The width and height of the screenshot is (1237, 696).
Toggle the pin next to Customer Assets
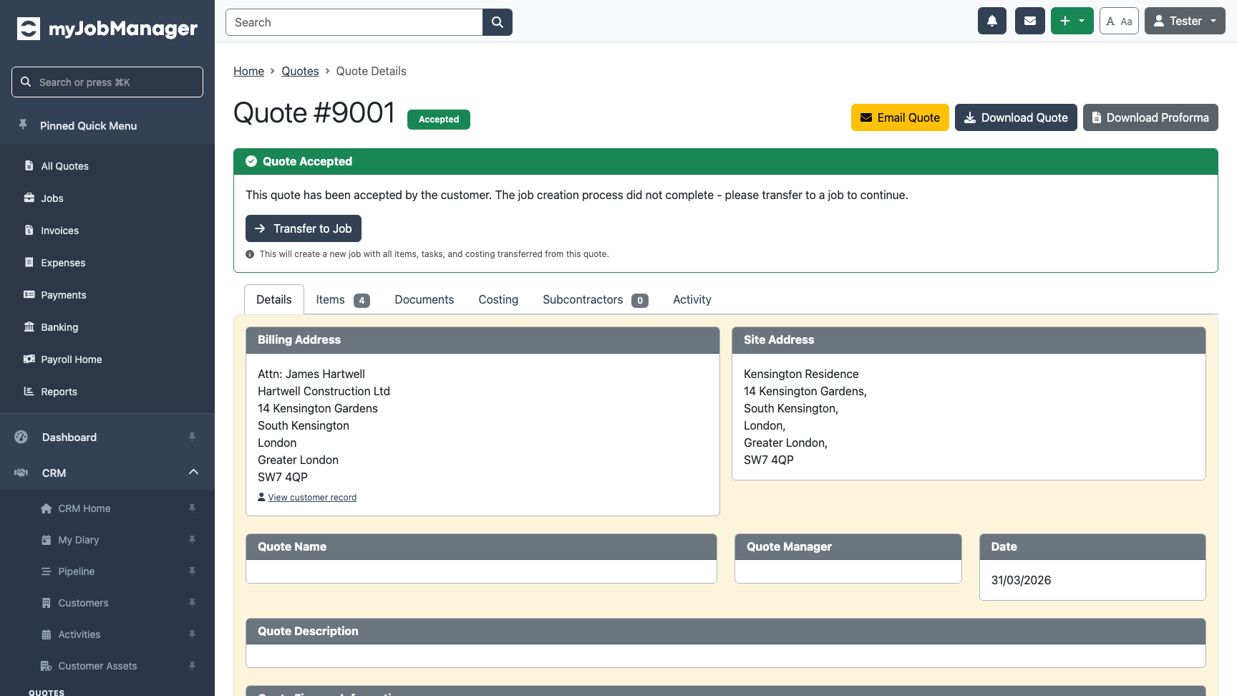(x=192, y=666)
